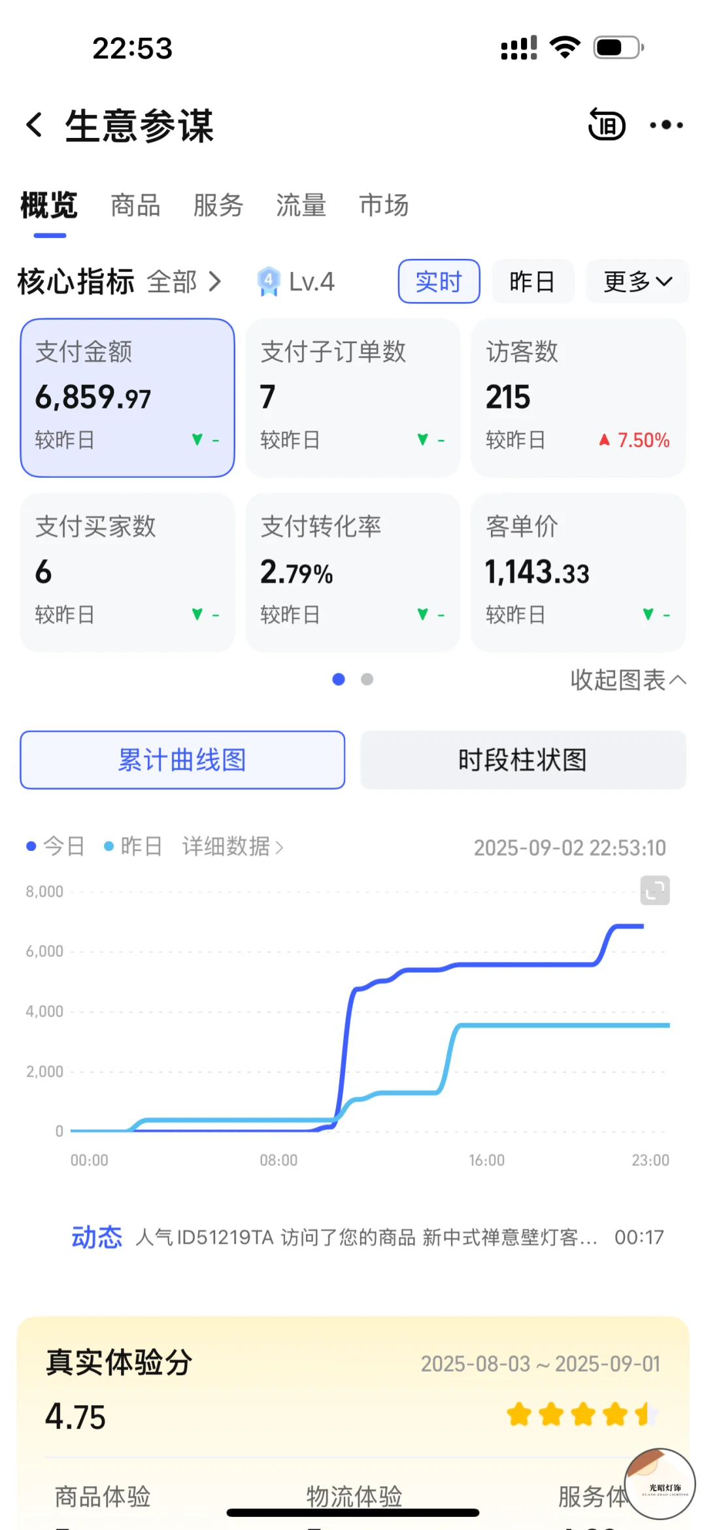Open 全部 core indicators list

tap(184, 282)
